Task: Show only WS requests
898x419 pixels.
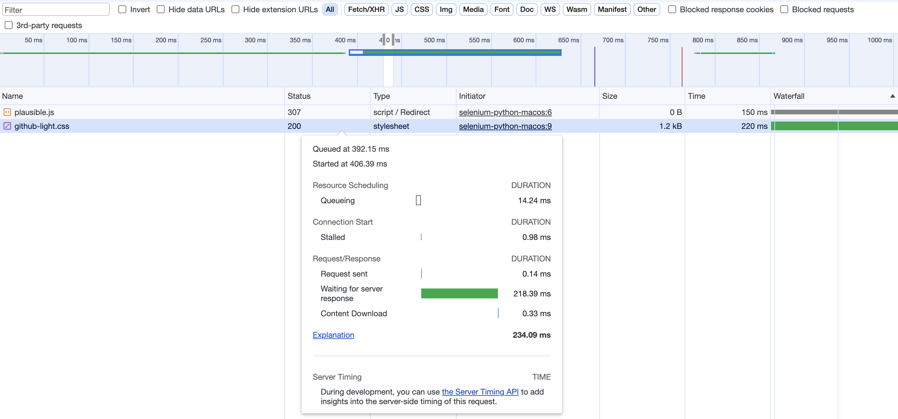Action: pyautogui.click(x=550, y=9)
